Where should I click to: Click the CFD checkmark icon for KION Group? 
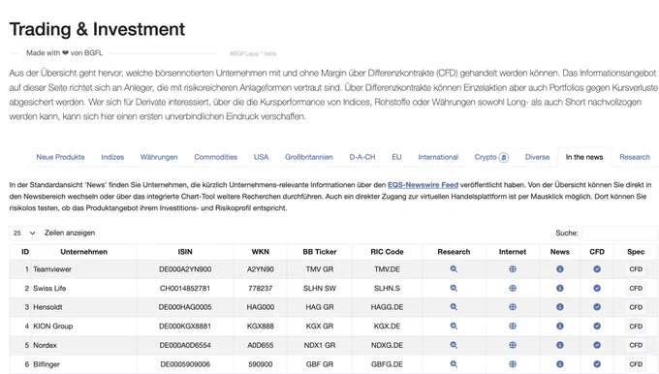click(x=597, y=327)
